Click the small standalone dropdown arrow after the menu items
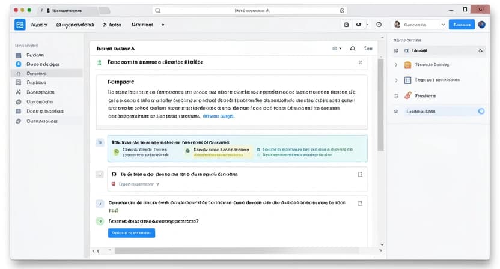 click(163, 25)
